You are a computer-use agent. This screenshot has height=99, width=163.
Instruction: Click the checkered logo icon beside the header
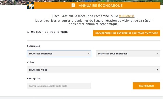[30, 5]
